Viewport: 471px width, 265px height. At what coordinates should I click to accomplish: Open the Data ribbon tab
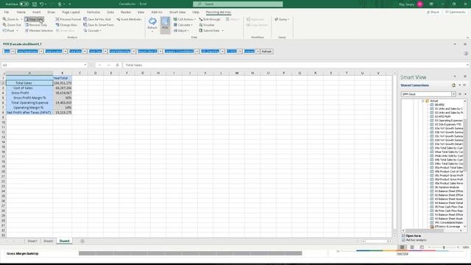click(x=110, y=12)
